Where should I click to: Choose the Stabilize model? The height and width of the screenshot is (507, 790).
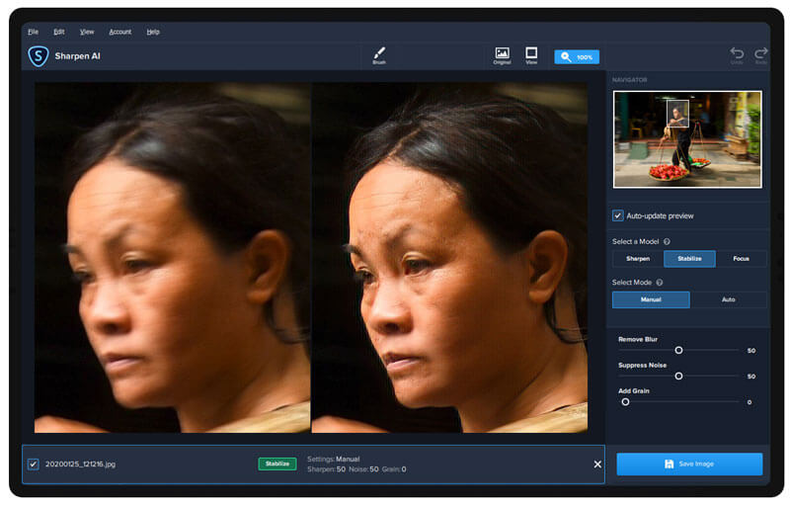click(x=689, y=259)
